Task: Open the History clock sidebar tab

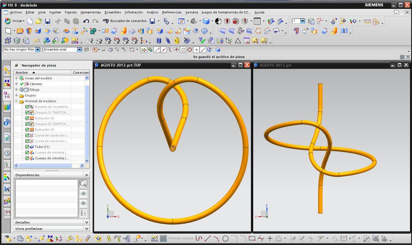Action: [7, 153]
